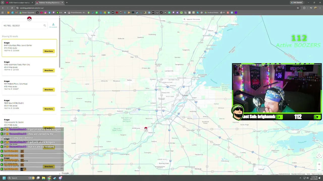Click the Search This Area button on the map
The image size is (323, 181).
coord(192,19)
